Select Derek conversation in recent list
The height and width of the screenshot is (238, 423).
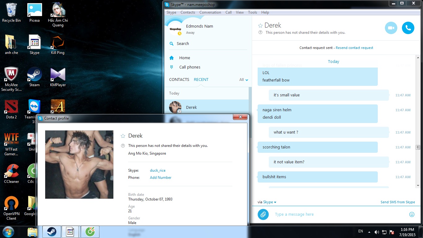[207, 107]
